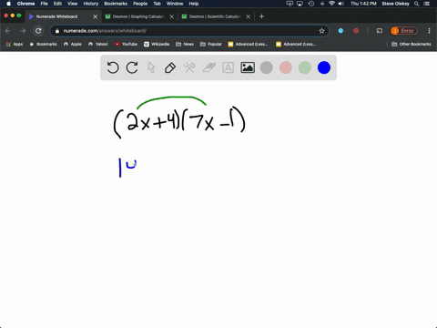Open the Edit menu
This screenshot has height=328, width=437.
pos(57,4)
